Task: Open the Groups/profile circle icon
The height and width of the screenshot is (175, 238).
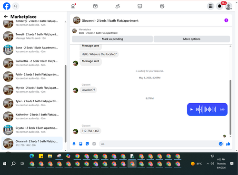Action: (162, 6)
